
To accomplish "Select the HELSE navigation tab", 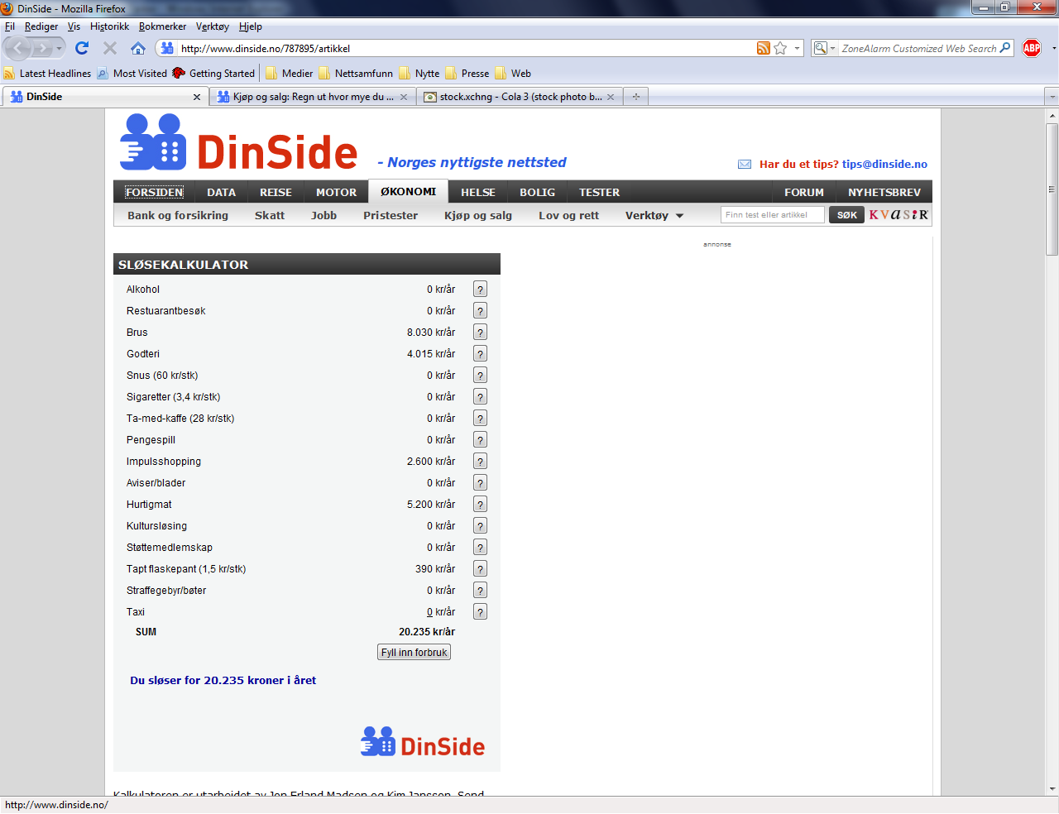I will click(x=478, y=193).
